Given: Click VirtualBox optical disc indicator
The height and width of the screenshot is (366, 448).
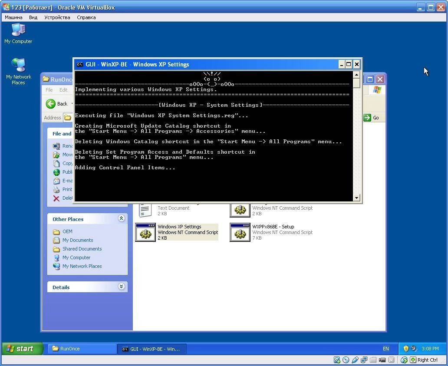Looking at the screenshot, I should point(346,360).
